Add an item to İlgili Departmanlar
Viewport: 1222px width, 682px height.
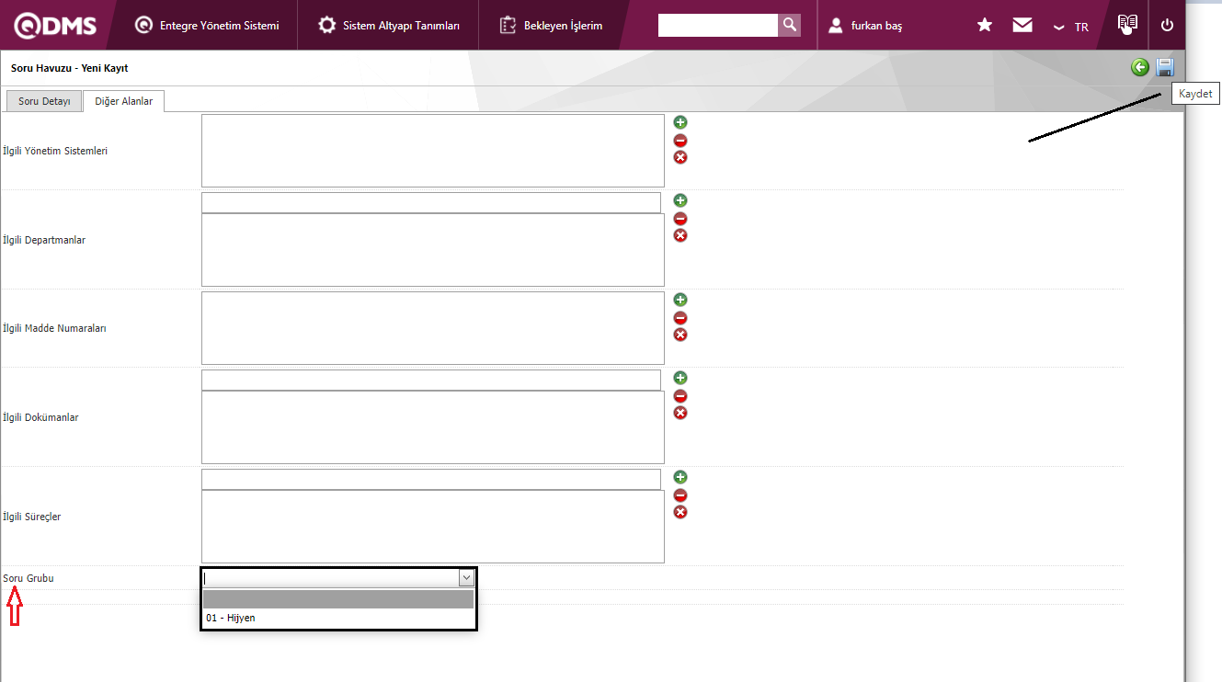coord(680,200)
